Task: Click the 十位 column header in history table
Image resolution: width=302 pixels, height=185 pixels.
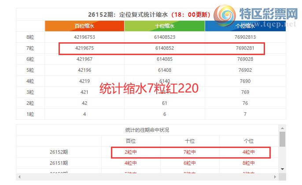Action: coord(190,141)
